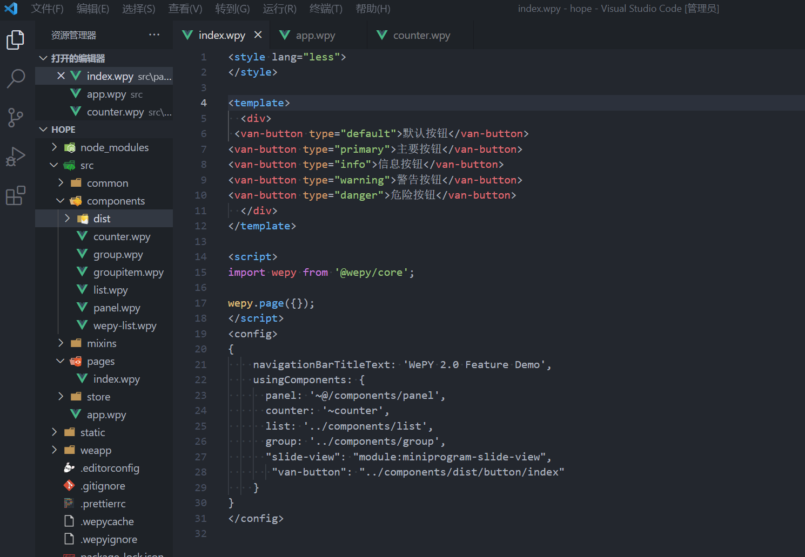Screen dimensions: 805x557
Task: Open counter.wpy in components folder
Action: [104, 236]
